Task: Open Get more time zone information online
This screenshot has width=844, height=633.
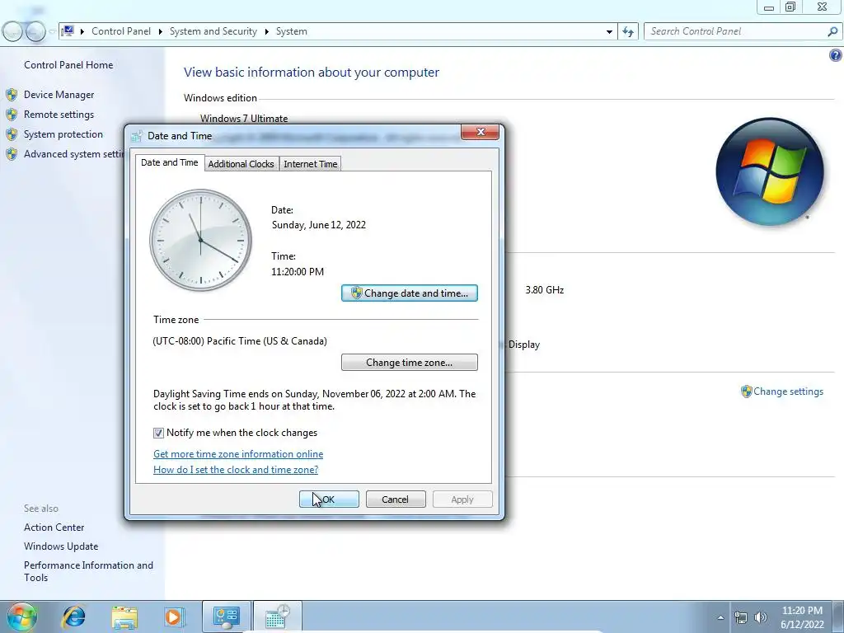Action: pos(238,454)
